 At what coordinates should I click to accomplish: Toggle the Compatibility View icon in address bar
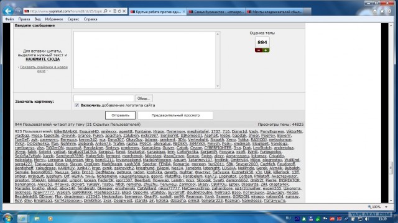coord(114,11)
